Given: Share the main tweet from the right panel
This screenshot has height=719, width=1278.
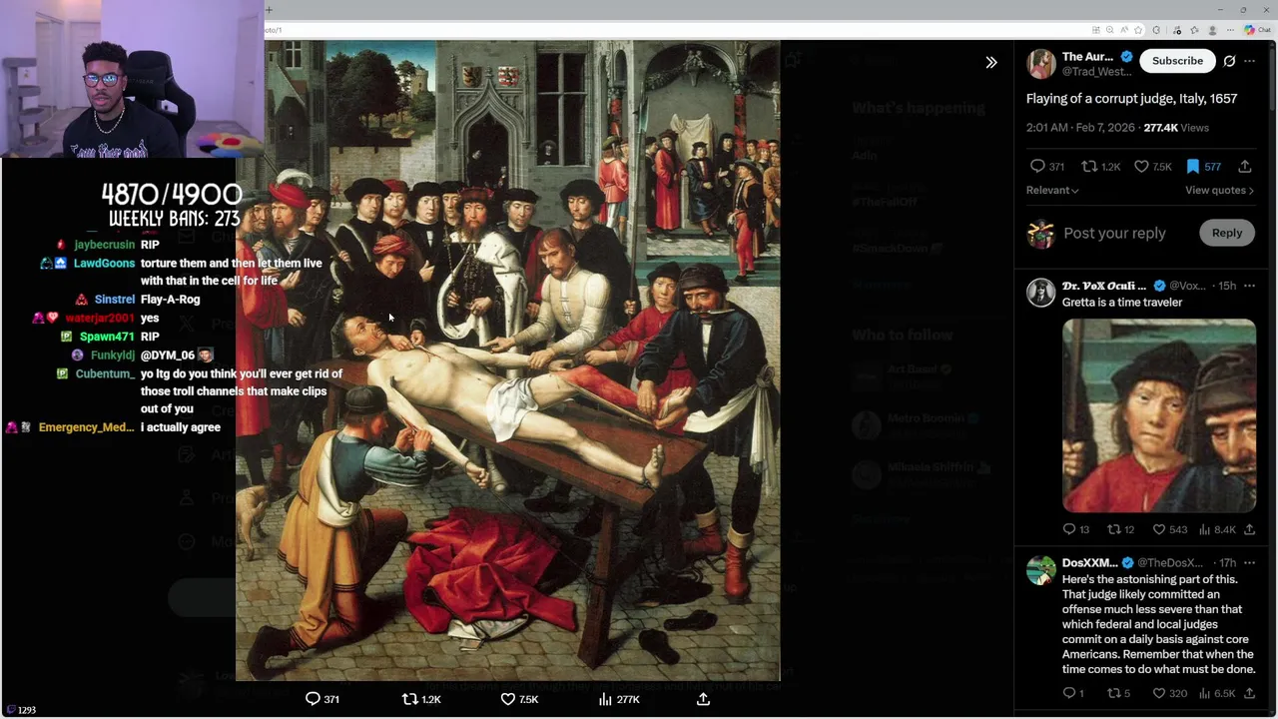Looking at the screenshot, I should point(1245,167).
